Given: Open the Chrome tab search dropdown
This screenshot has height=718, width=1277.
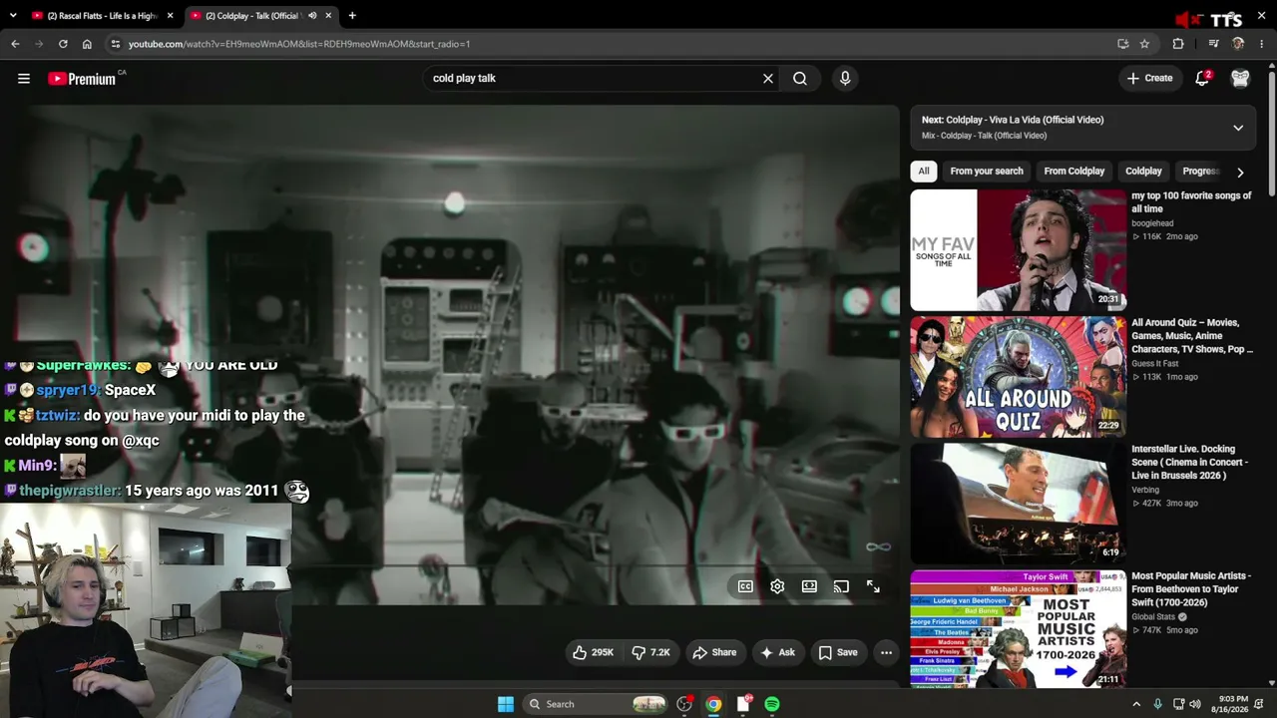Looking at the screenshot, I should tap(13, 16).
